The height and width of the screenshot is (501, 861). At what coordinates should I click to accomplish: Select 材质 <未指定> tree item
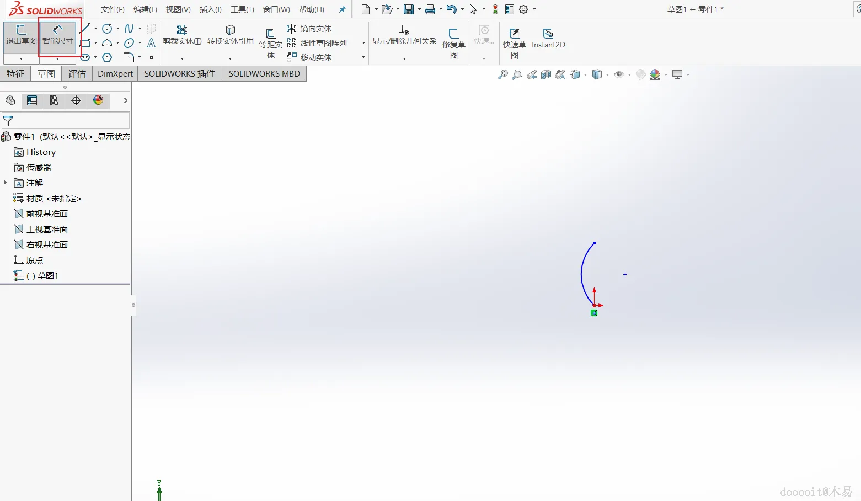[47, 198]
